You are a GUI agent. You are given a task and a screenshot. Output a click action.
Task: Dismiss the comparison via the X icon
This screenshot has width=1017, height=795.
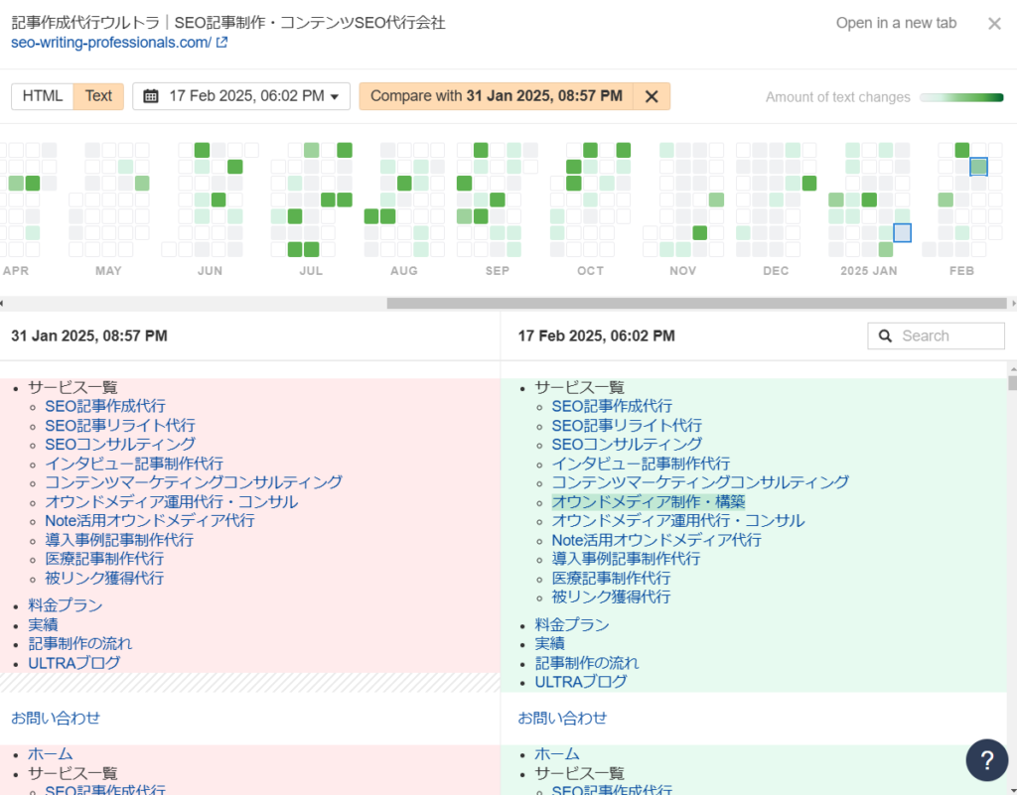pos(651,96)
